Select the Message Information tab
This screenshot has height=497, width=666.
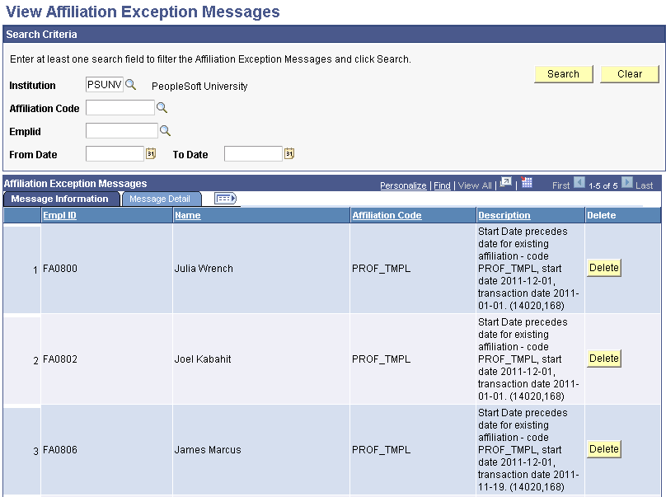coord(62,198)
